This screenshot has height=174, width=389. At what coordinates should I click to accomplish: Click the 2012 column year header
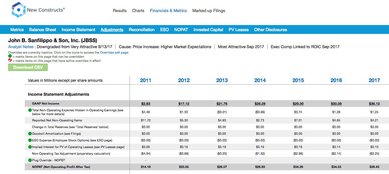pyautogui.click(x=184, y=80)
